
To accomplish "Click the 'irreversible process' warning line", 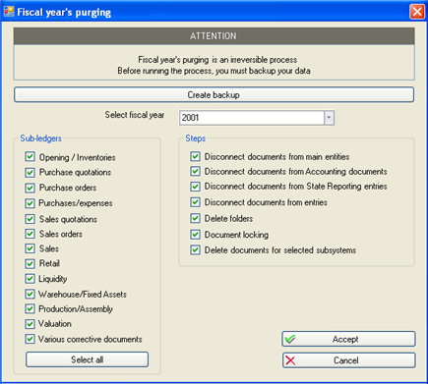I will point(217,60).
